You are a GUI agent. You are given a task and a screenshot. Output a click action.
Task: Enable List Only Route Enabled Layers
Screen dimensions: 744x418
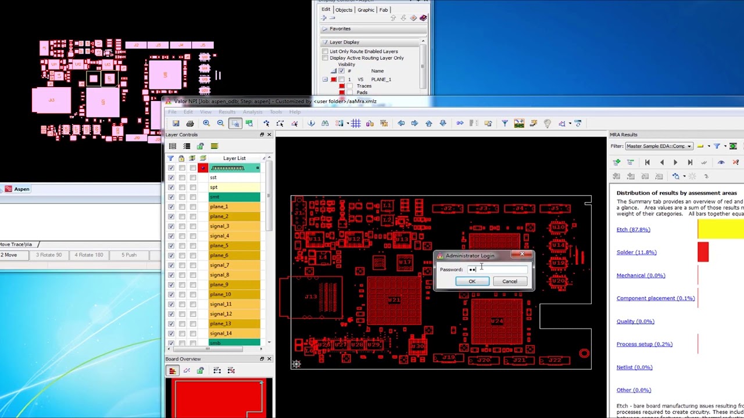click(x=325, y=52)
